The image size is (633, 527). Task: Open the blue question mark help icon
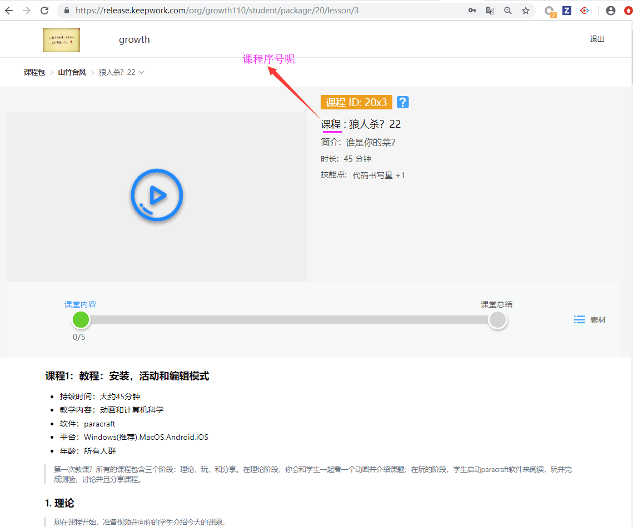[x=402, y=102]
